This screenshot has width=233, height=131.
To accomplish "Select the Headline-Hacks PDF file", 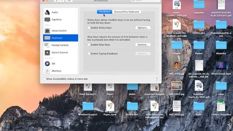I will pos(199,86).
